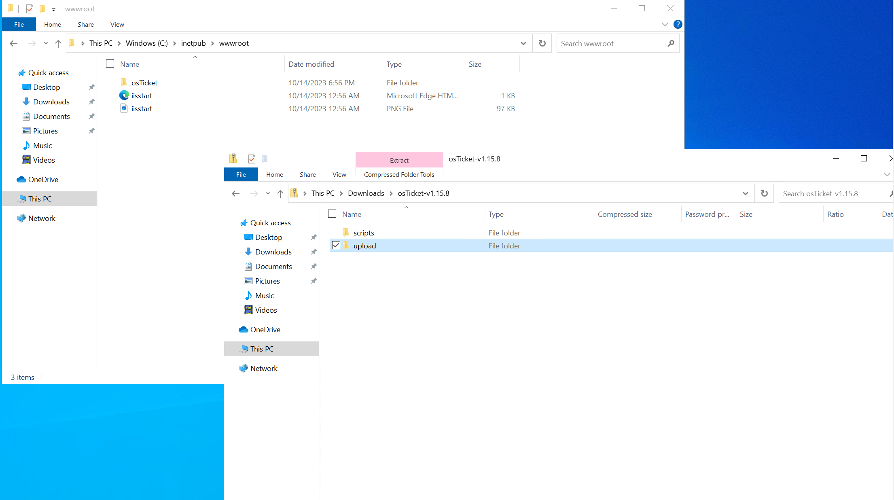Expand the address bar dropdown in wwwroot
The image size is (894, 500).
tap(523, 43)
